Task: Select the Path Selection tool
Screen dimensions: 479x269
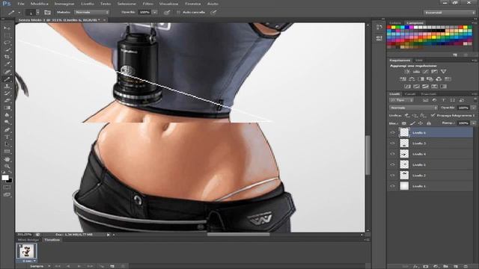Action: coord(7,144)
